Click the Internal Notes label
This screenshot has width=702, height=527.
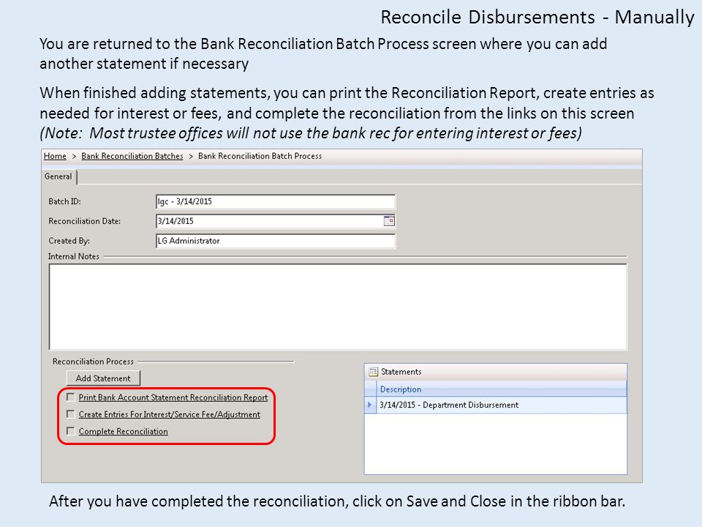(x=74, y=256)
